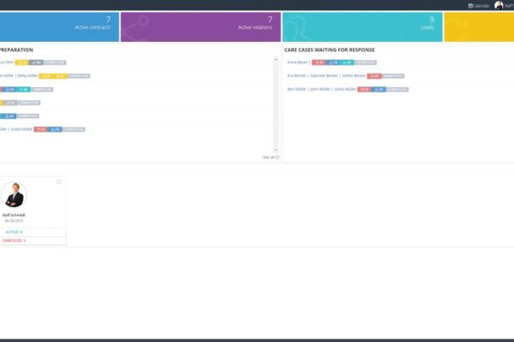Viewport: 514px width, 342px height.
Task: Click the gray tag in Klein row
Action: 55,62
